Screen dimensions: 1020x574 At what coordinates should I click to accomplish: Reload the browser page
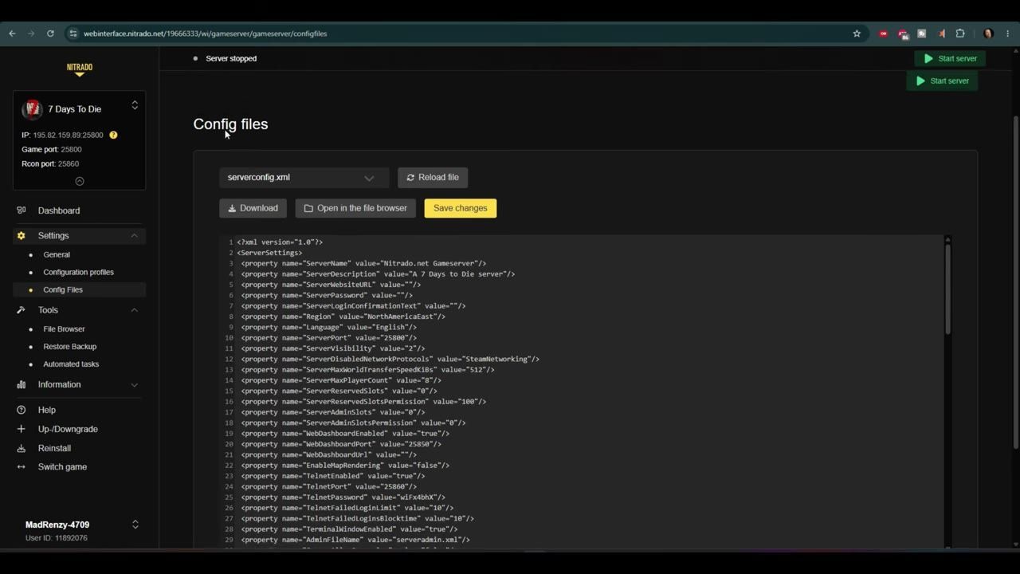coord(50,33)
